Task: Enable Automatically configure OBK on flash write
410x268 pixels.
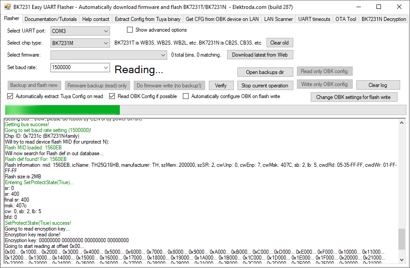Action: click(x=186, y=96)
